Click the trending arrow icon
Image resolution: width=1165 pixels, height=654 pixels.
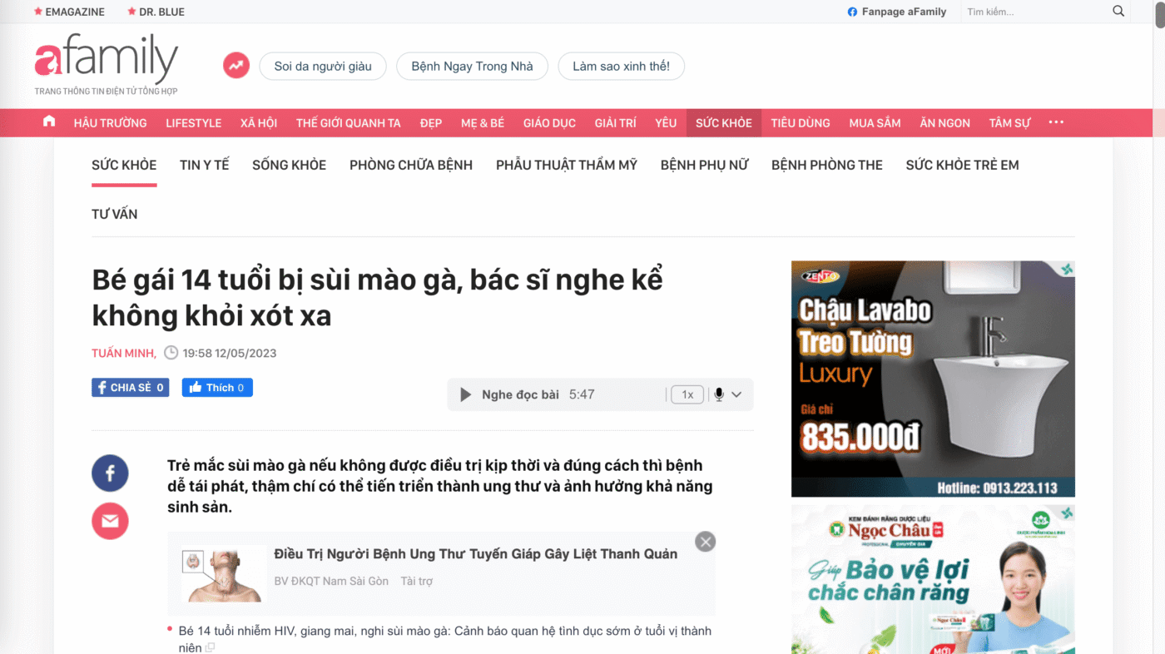[236, 66]
